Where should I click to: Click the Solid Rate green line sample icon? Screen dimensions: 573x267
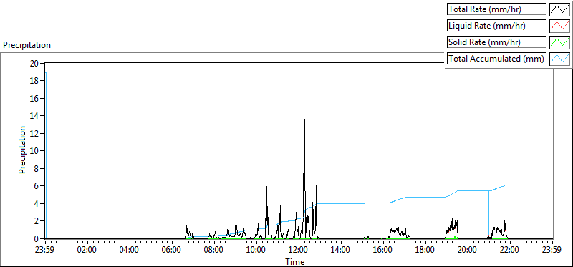[x=559, y=42]
